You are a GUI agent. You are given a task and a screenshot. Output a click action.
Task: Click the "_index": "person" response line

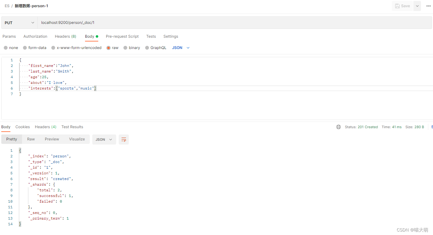coord(50,156)
